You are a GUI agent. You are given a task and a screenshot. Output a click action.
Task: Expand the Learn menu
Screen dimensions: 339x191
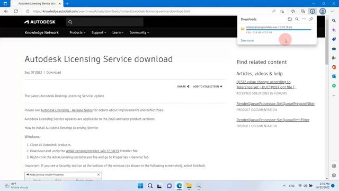(x=118, y=32)
